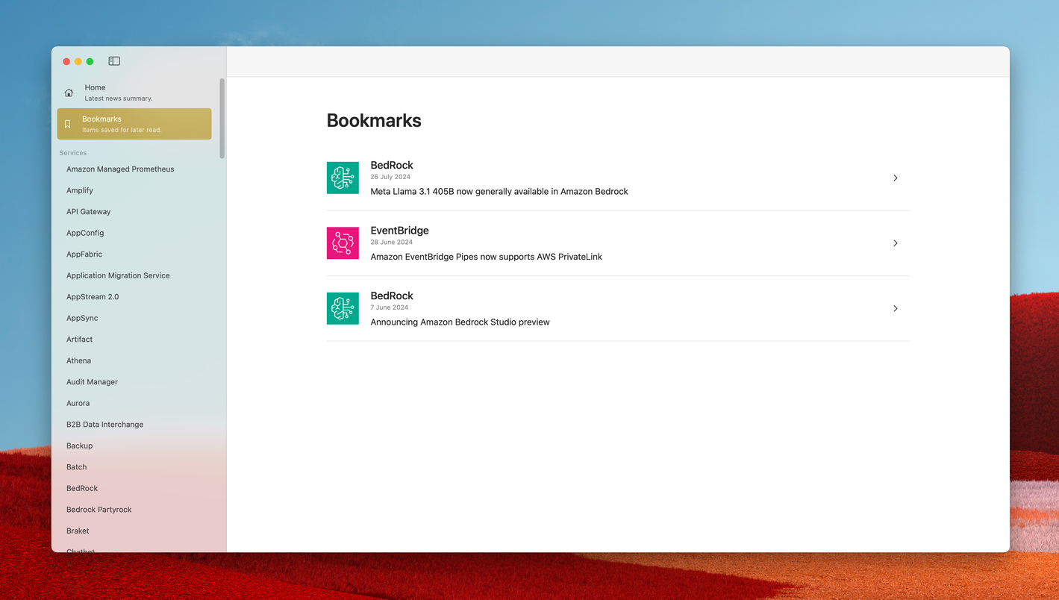This screenshot has width=1059, height=600.
Task: Open the Amplify service
Action: [80, 190]
